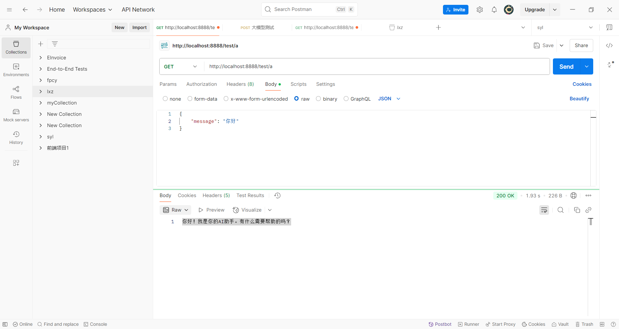Click the hamburger menu icon
This screenshot has height=329, width=619.
click(x=9, y=10)
